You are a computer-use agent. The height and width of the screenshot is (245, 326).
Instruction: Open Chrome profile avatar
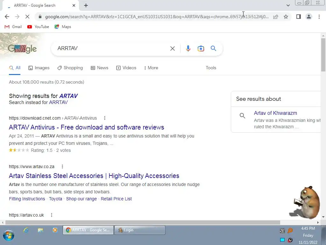pyautogui.click(x=309, y=17)
